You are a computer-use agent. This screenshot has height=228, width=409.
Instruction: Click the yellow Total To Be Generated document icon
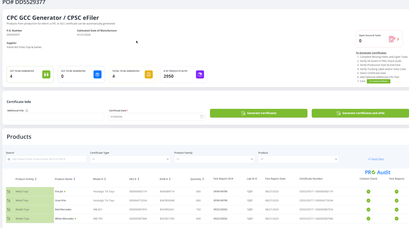[149, 74]
